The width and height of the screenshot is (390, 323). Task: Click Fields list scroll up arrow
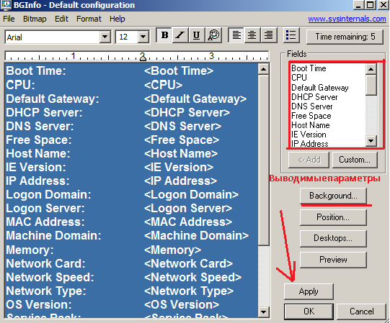pos(371,69)
